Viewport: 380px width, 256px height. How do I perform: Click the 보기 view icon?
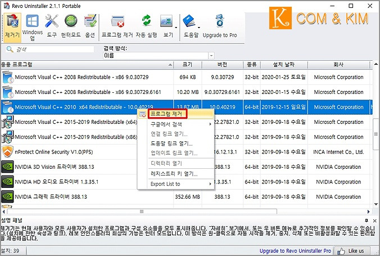[166, 26]
